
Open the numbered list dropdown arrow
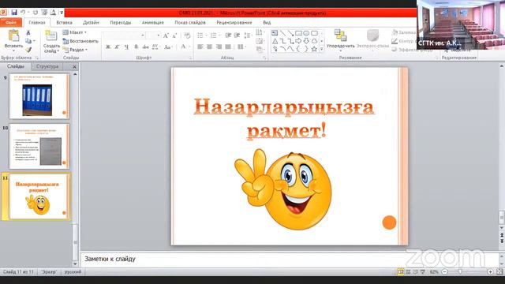[219, 35]
